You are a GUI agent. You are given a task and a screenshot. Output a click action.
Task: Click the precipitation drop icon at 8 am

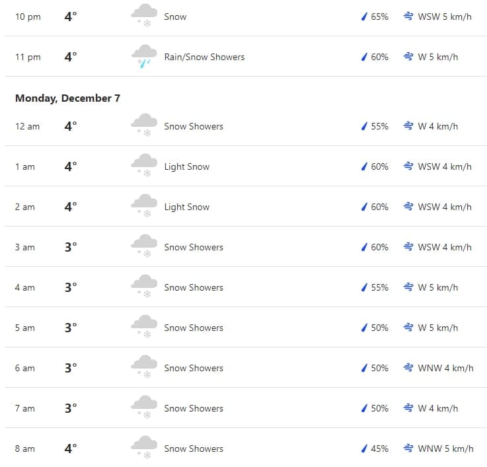pos(364,449)
